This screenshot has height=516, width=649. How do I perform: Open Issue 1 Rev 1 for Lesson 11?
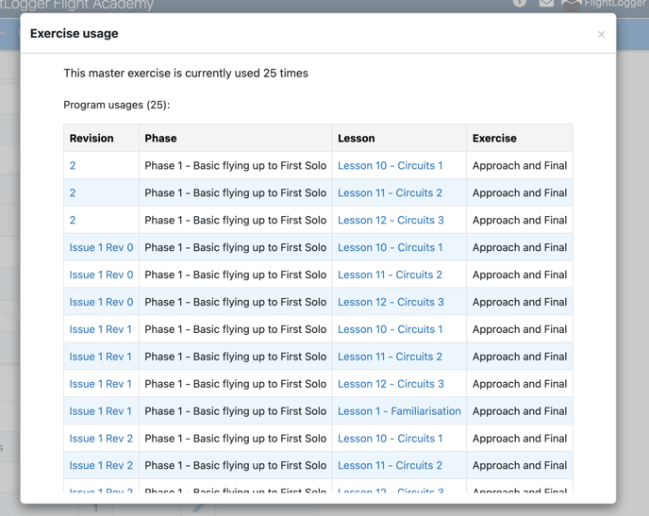point(100,357)
